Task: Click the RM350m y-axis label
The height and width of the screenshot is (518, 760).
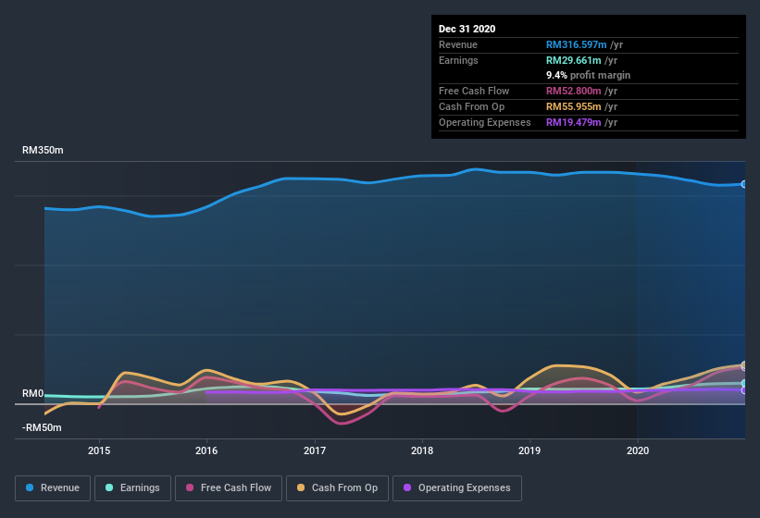Action: click(x=43, y=150)
